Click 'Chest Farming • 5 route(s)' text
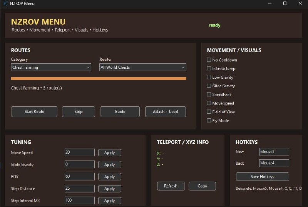 (x=36, y=88)
